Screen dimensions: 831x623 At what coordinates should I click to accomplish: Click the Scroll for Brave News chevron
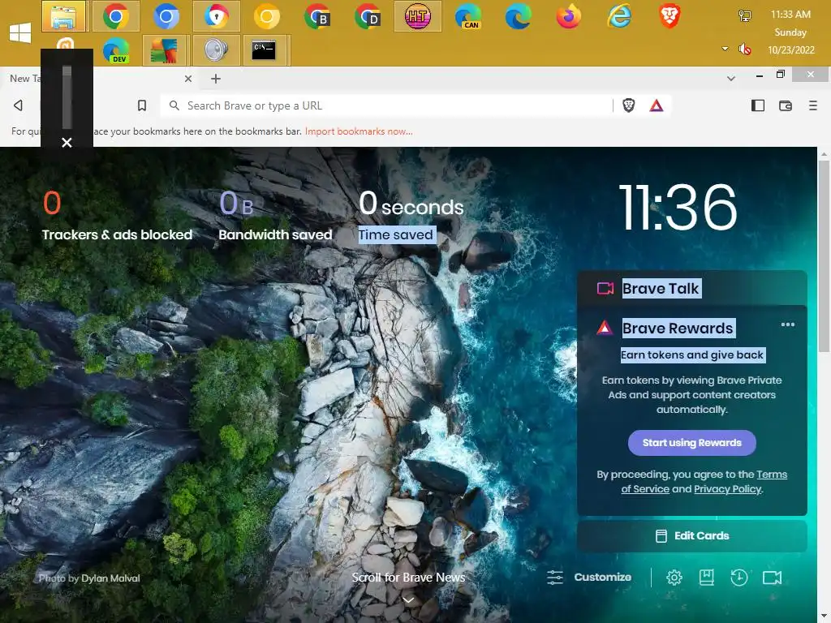pyautogui.click(x=408, y=599)
